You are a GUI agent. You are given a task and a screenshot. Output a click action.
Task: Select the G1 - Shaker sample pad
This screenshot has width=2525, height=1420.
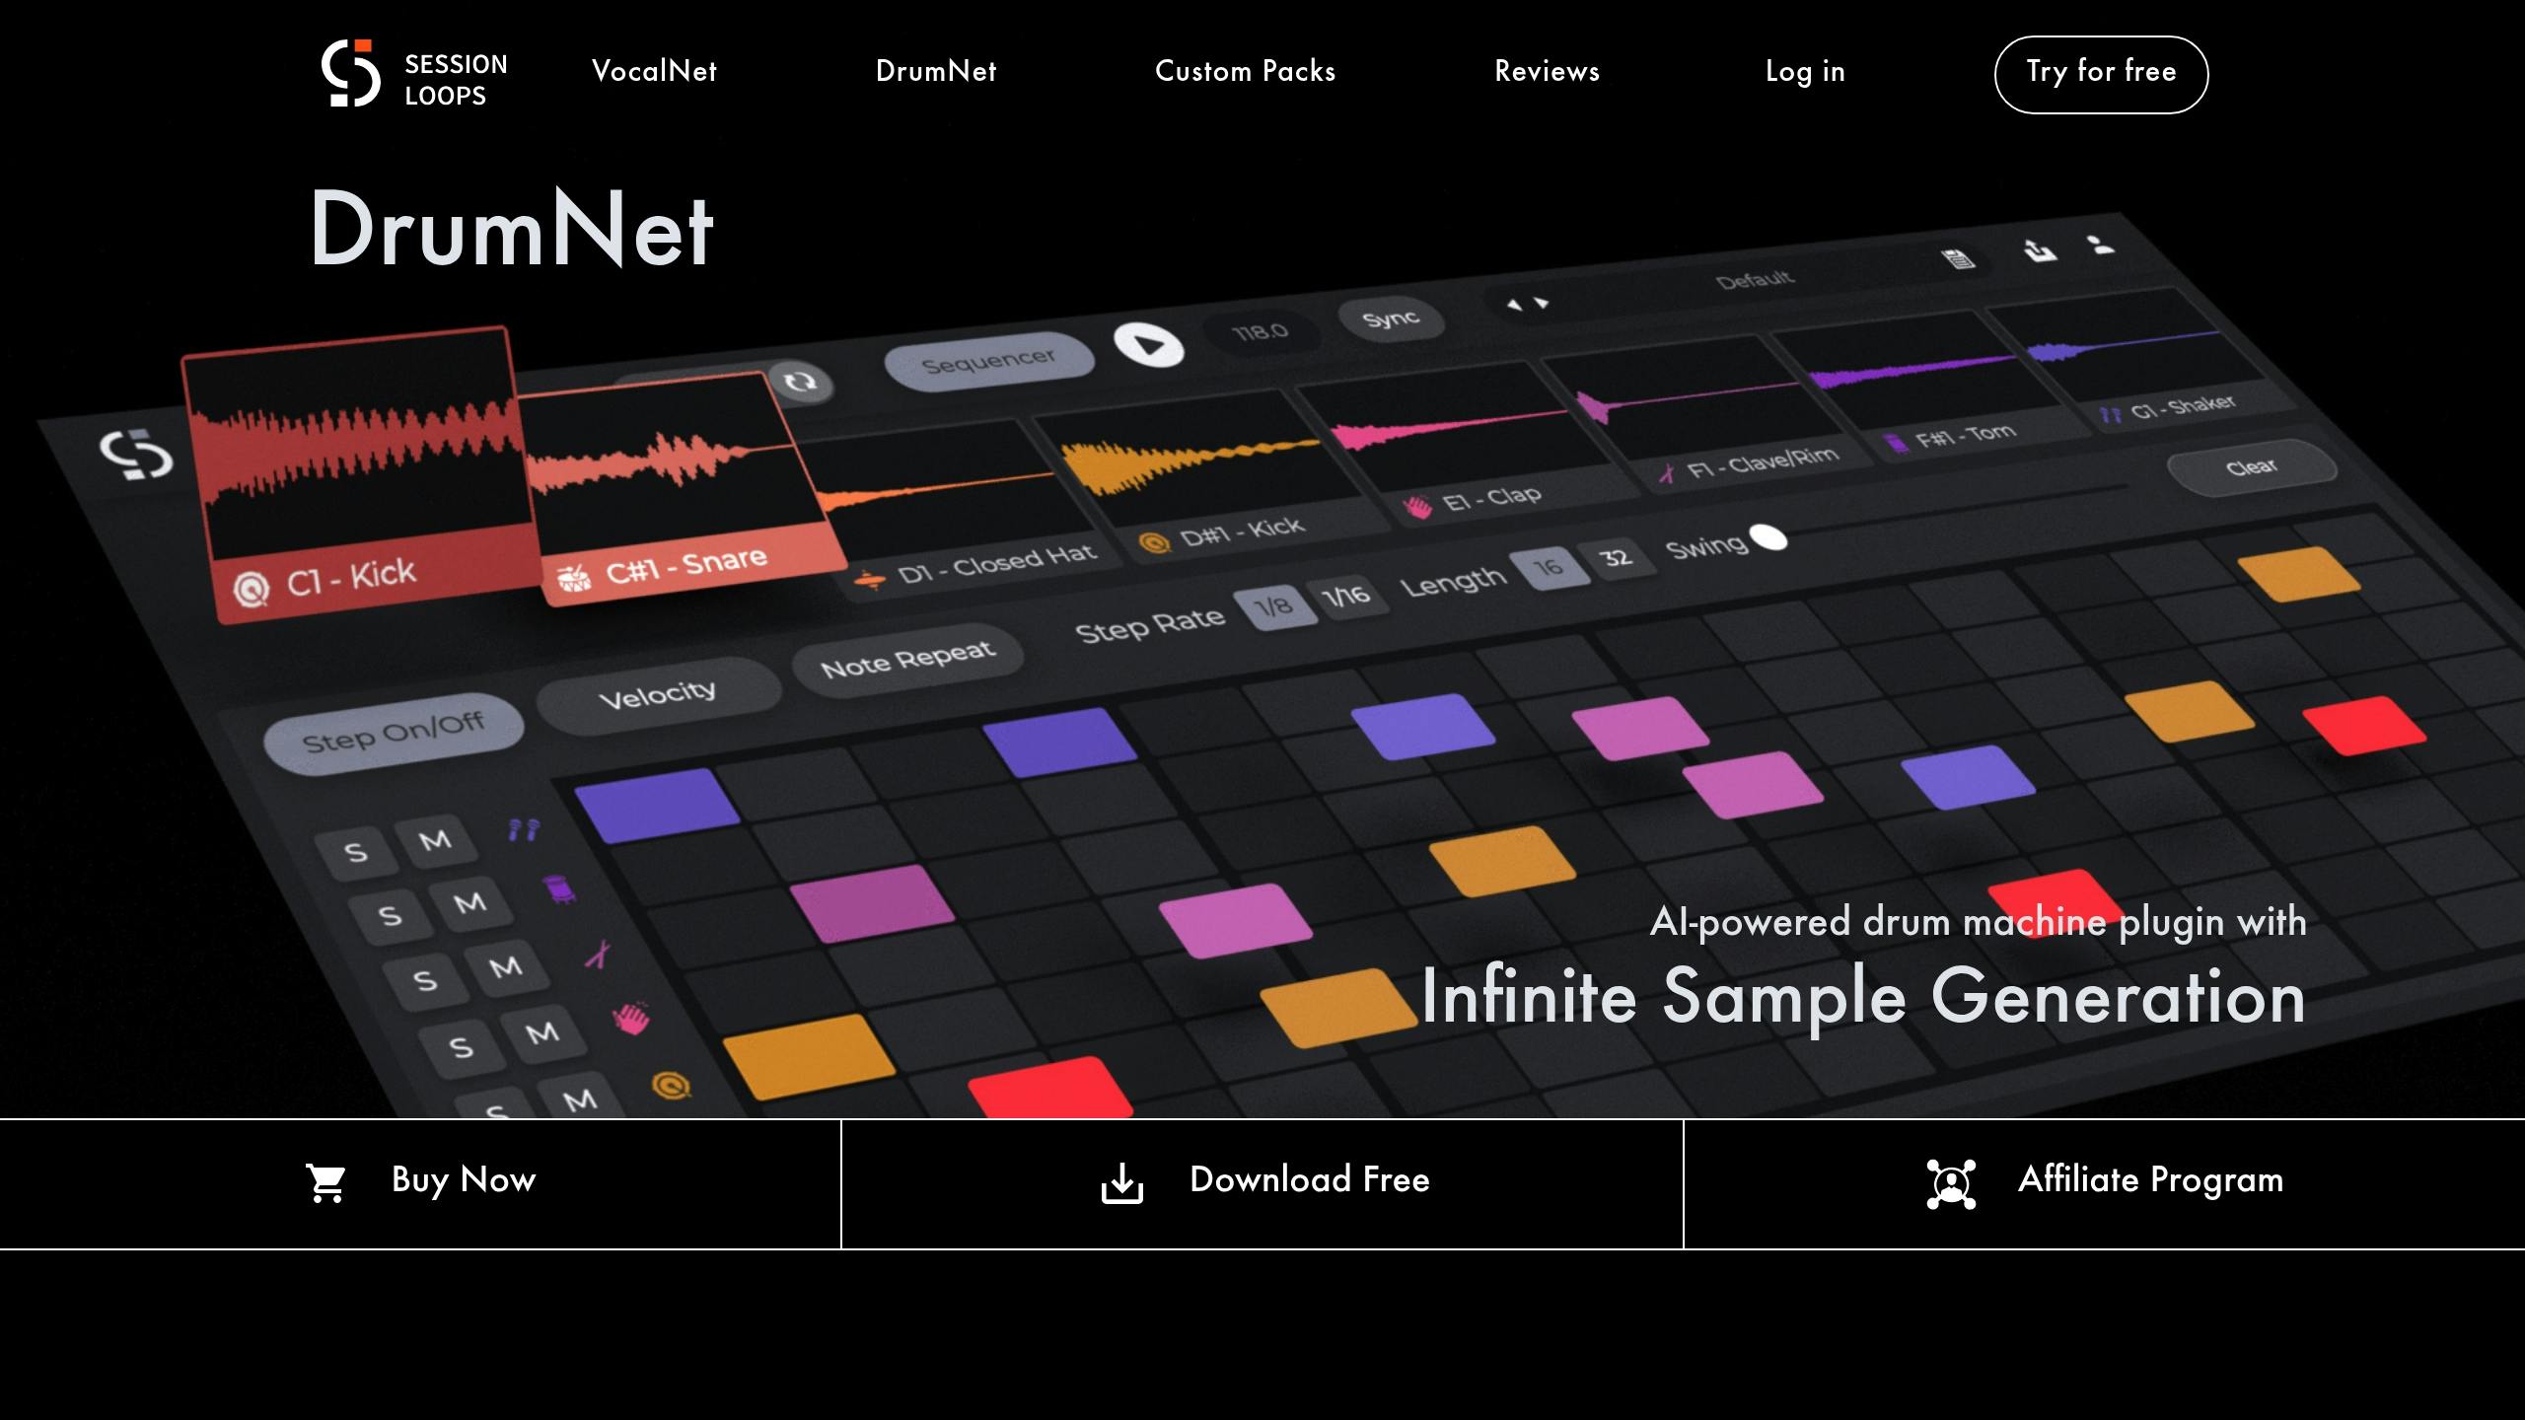coord(2140,360)
